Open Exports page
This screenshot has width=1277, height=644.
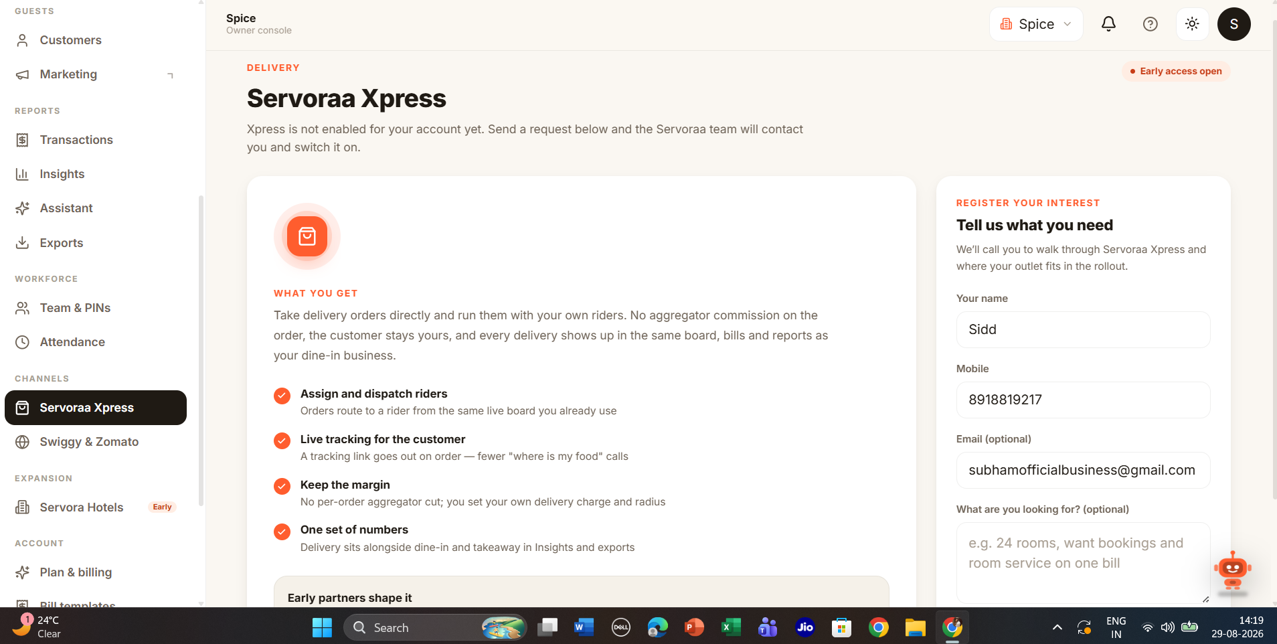(96, 243)
